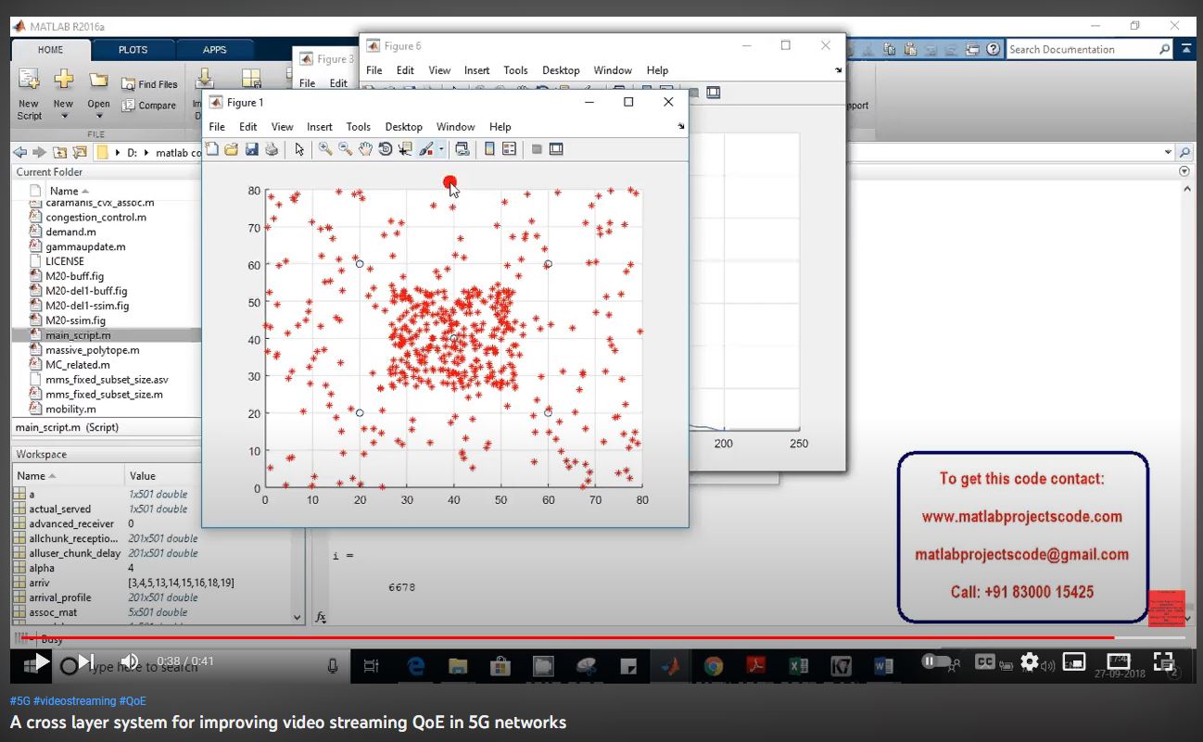Select the Pan hand tool

tap(365, 149)
